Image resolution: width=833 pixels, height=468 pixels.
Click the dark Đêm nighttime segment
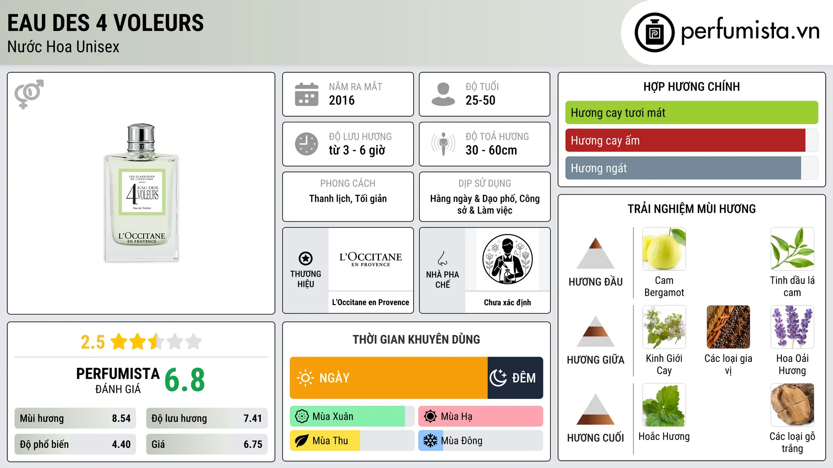(515, 378)
